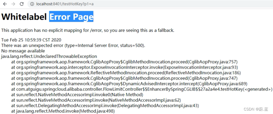This screenshot has height=114, width=273.
Task: Click the UndeclaredThrowableException line
Action: (x=49, y=56)
